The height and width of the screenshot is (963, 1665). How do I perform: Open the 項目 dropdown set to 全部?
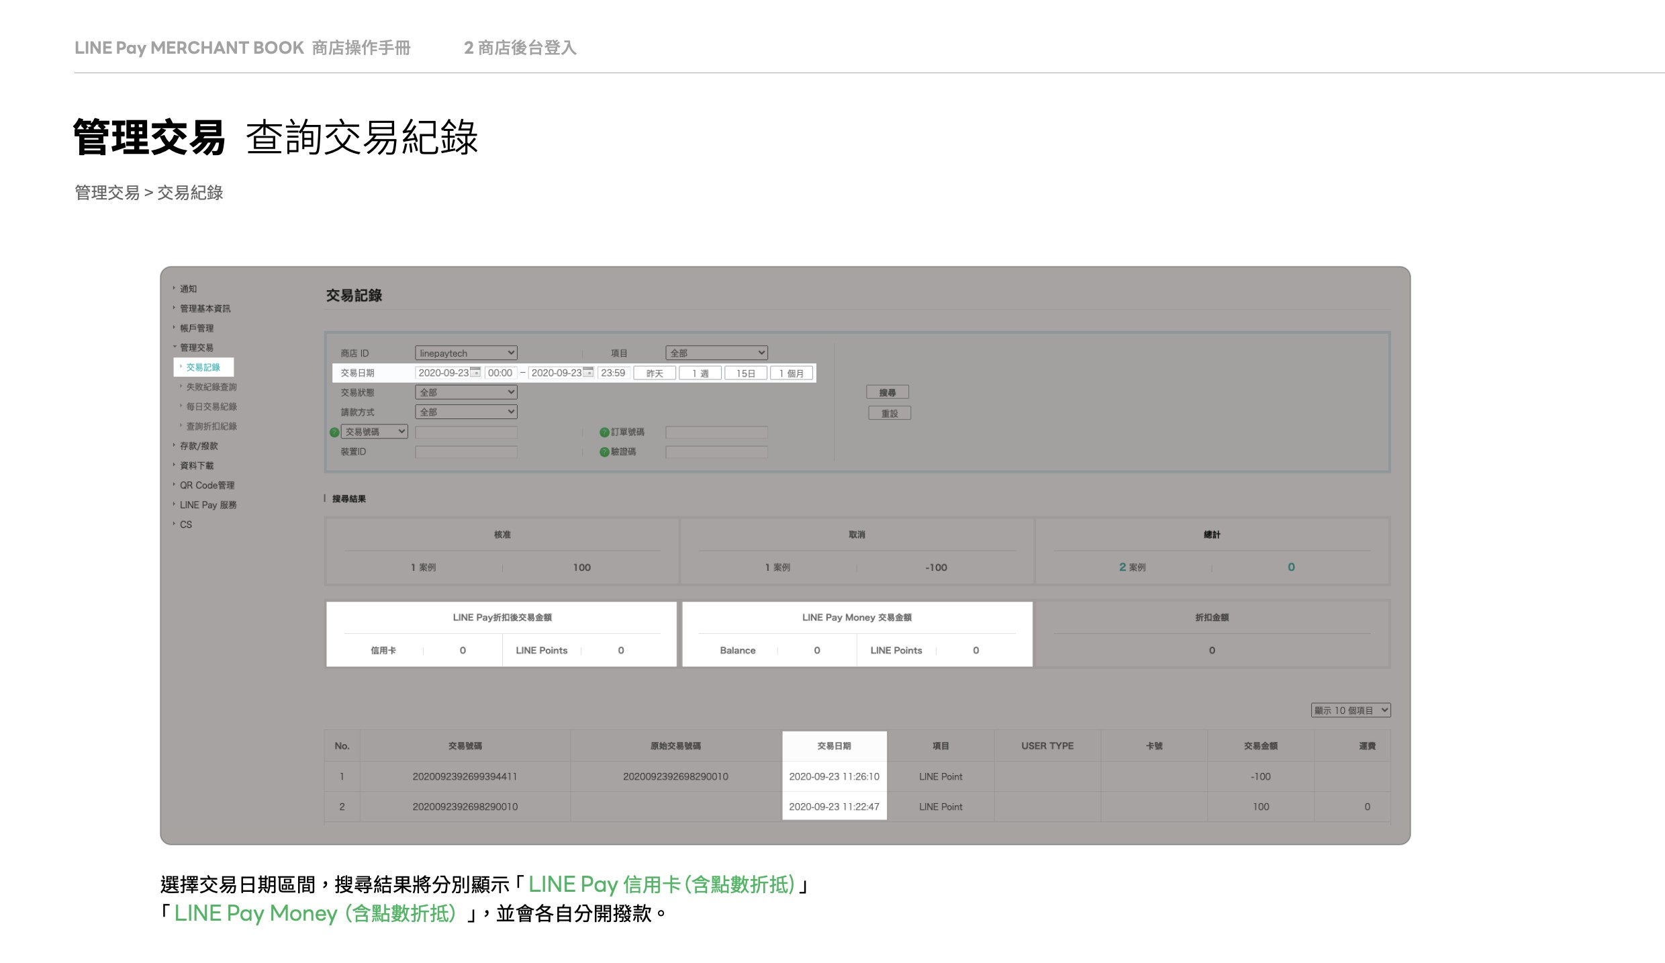click(716, 353)
